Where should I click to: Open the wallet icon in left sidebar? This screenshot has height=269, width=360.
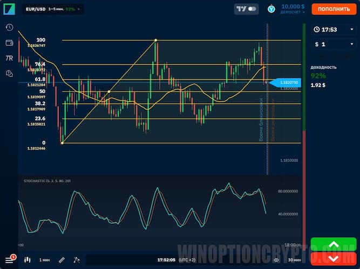click(x=9, y=43)
